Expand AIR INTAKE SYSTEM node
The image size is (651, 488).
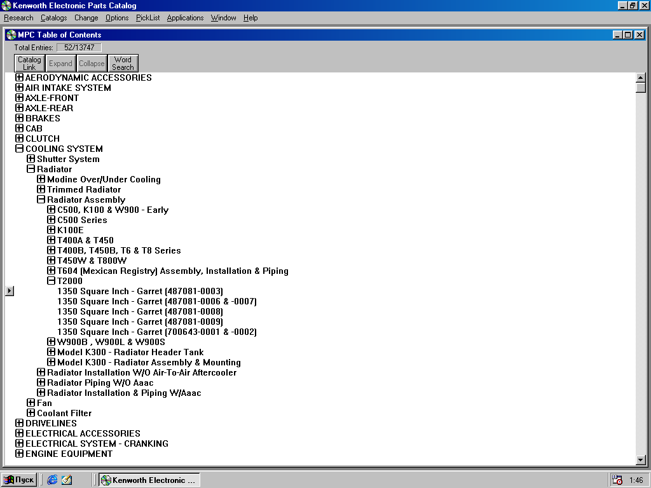(x=19, y=88)
